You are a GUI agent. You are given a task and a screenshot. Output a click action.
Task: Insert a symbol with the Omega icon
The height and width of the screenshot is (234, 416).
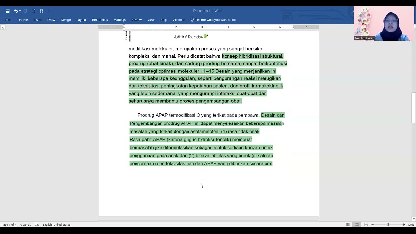(x=41, y=11)
